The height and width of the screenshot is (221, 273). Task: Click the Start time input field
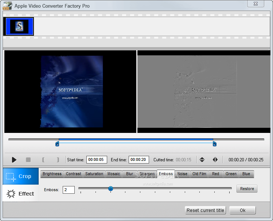[x=97, y=159]
